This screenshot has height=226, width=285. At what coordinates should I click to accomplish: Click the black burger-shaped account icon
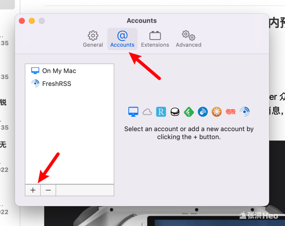pos(175,111)
